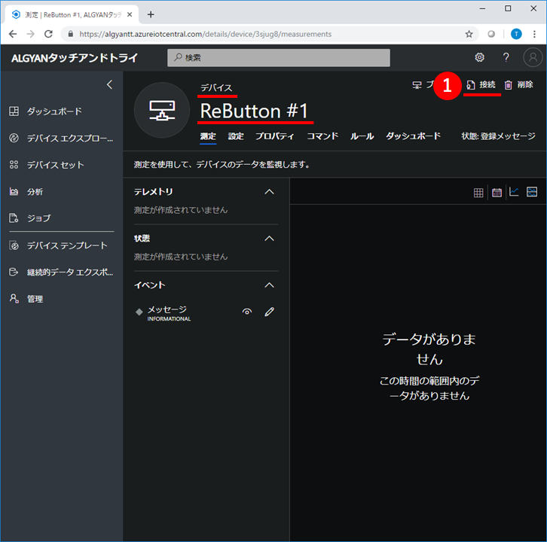Select the ルール tab
The height and width of the screenshot is (542, 547).
[362, 136]
